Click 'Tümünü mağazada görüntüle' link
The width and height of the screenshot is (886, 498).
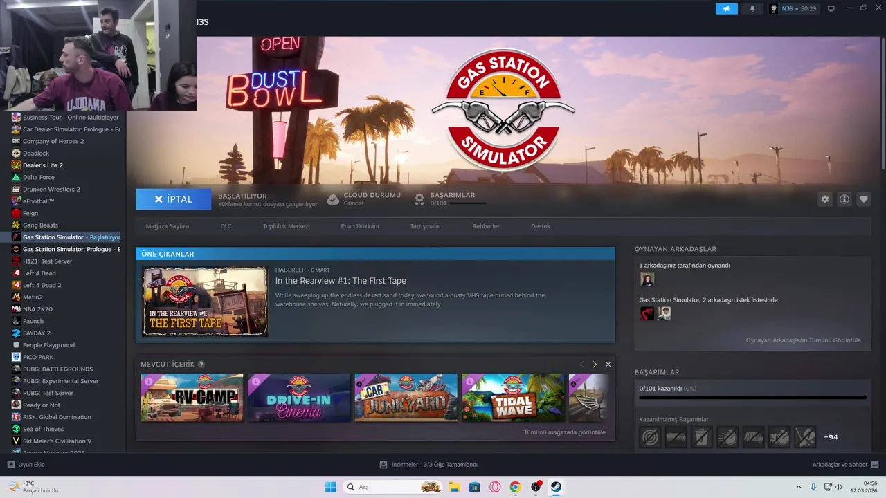565,432
